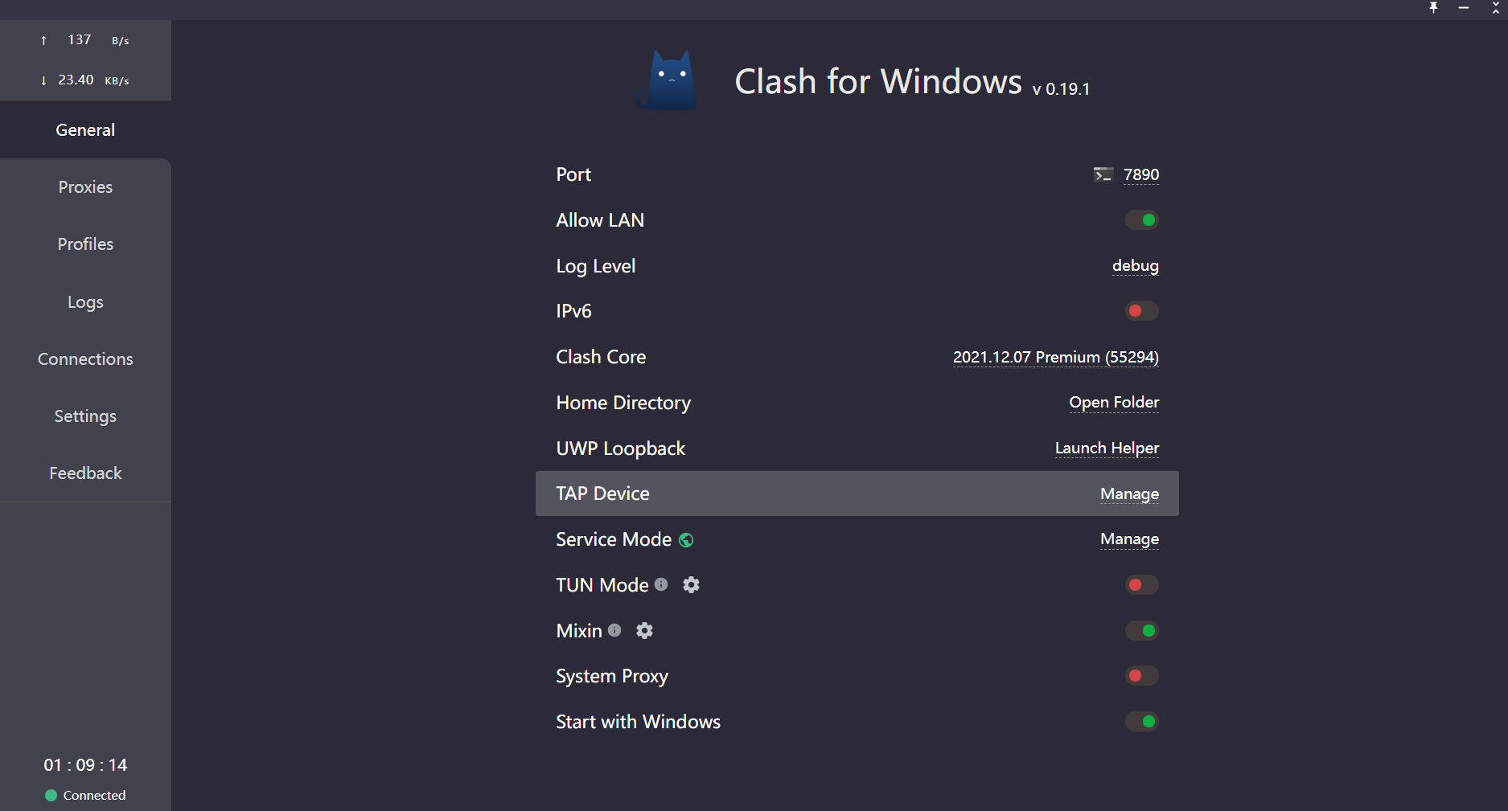This screenshot has width=1508, height=811.
Task: Change the debug Log Level value
Action: point(1135,266)
